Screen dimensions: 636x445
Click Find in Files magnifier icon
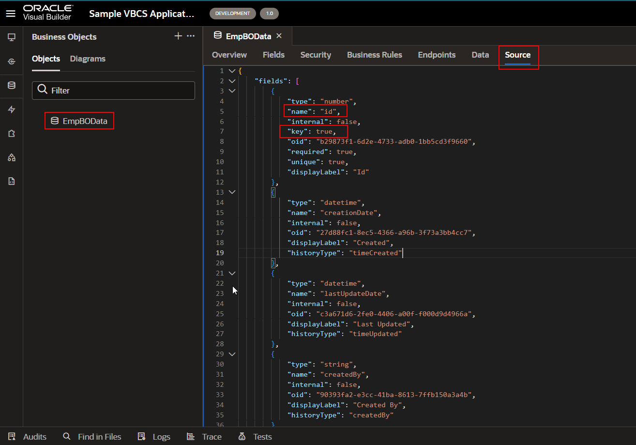point(67,437)
